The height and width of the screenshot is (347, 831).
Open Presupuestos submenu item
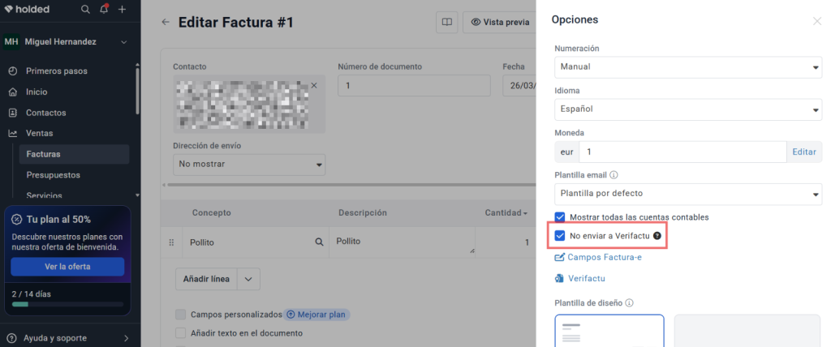[53, 175]
